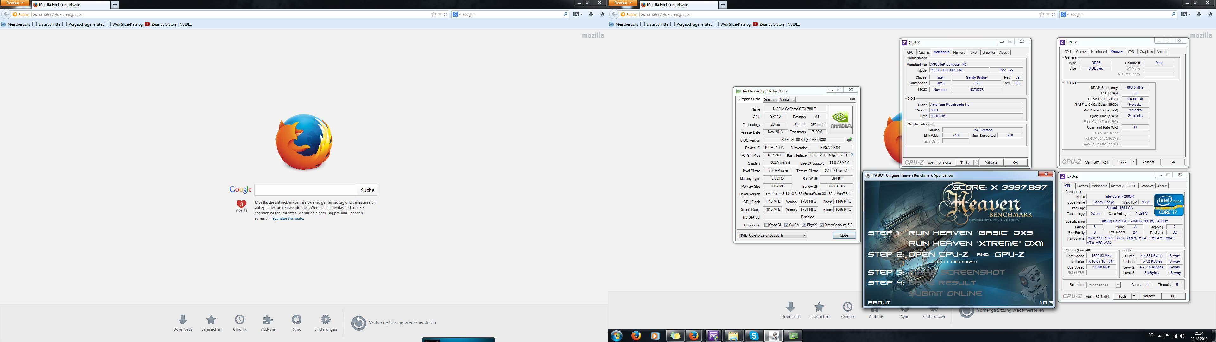Open orange Firefox menu button in right window

pos(623,3)
